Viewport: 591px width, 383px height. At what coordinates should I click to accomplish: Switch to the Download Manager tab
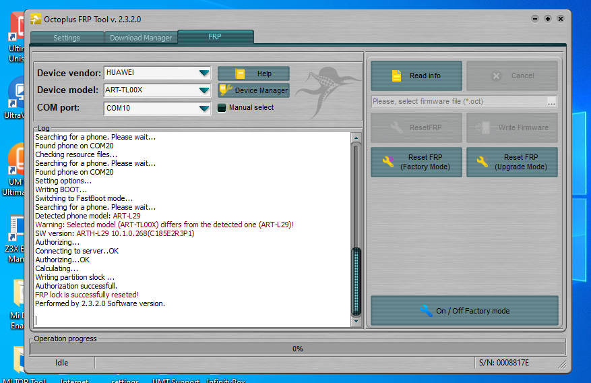tap(141, 38)
